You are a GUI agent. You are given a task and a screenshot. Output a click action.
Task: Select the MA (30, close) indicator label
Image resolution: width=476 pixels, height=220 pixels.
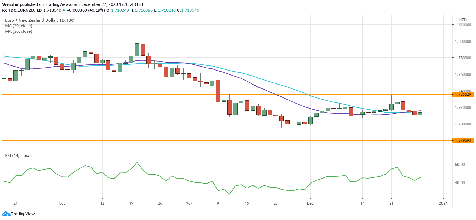click(x=19, y=31)
